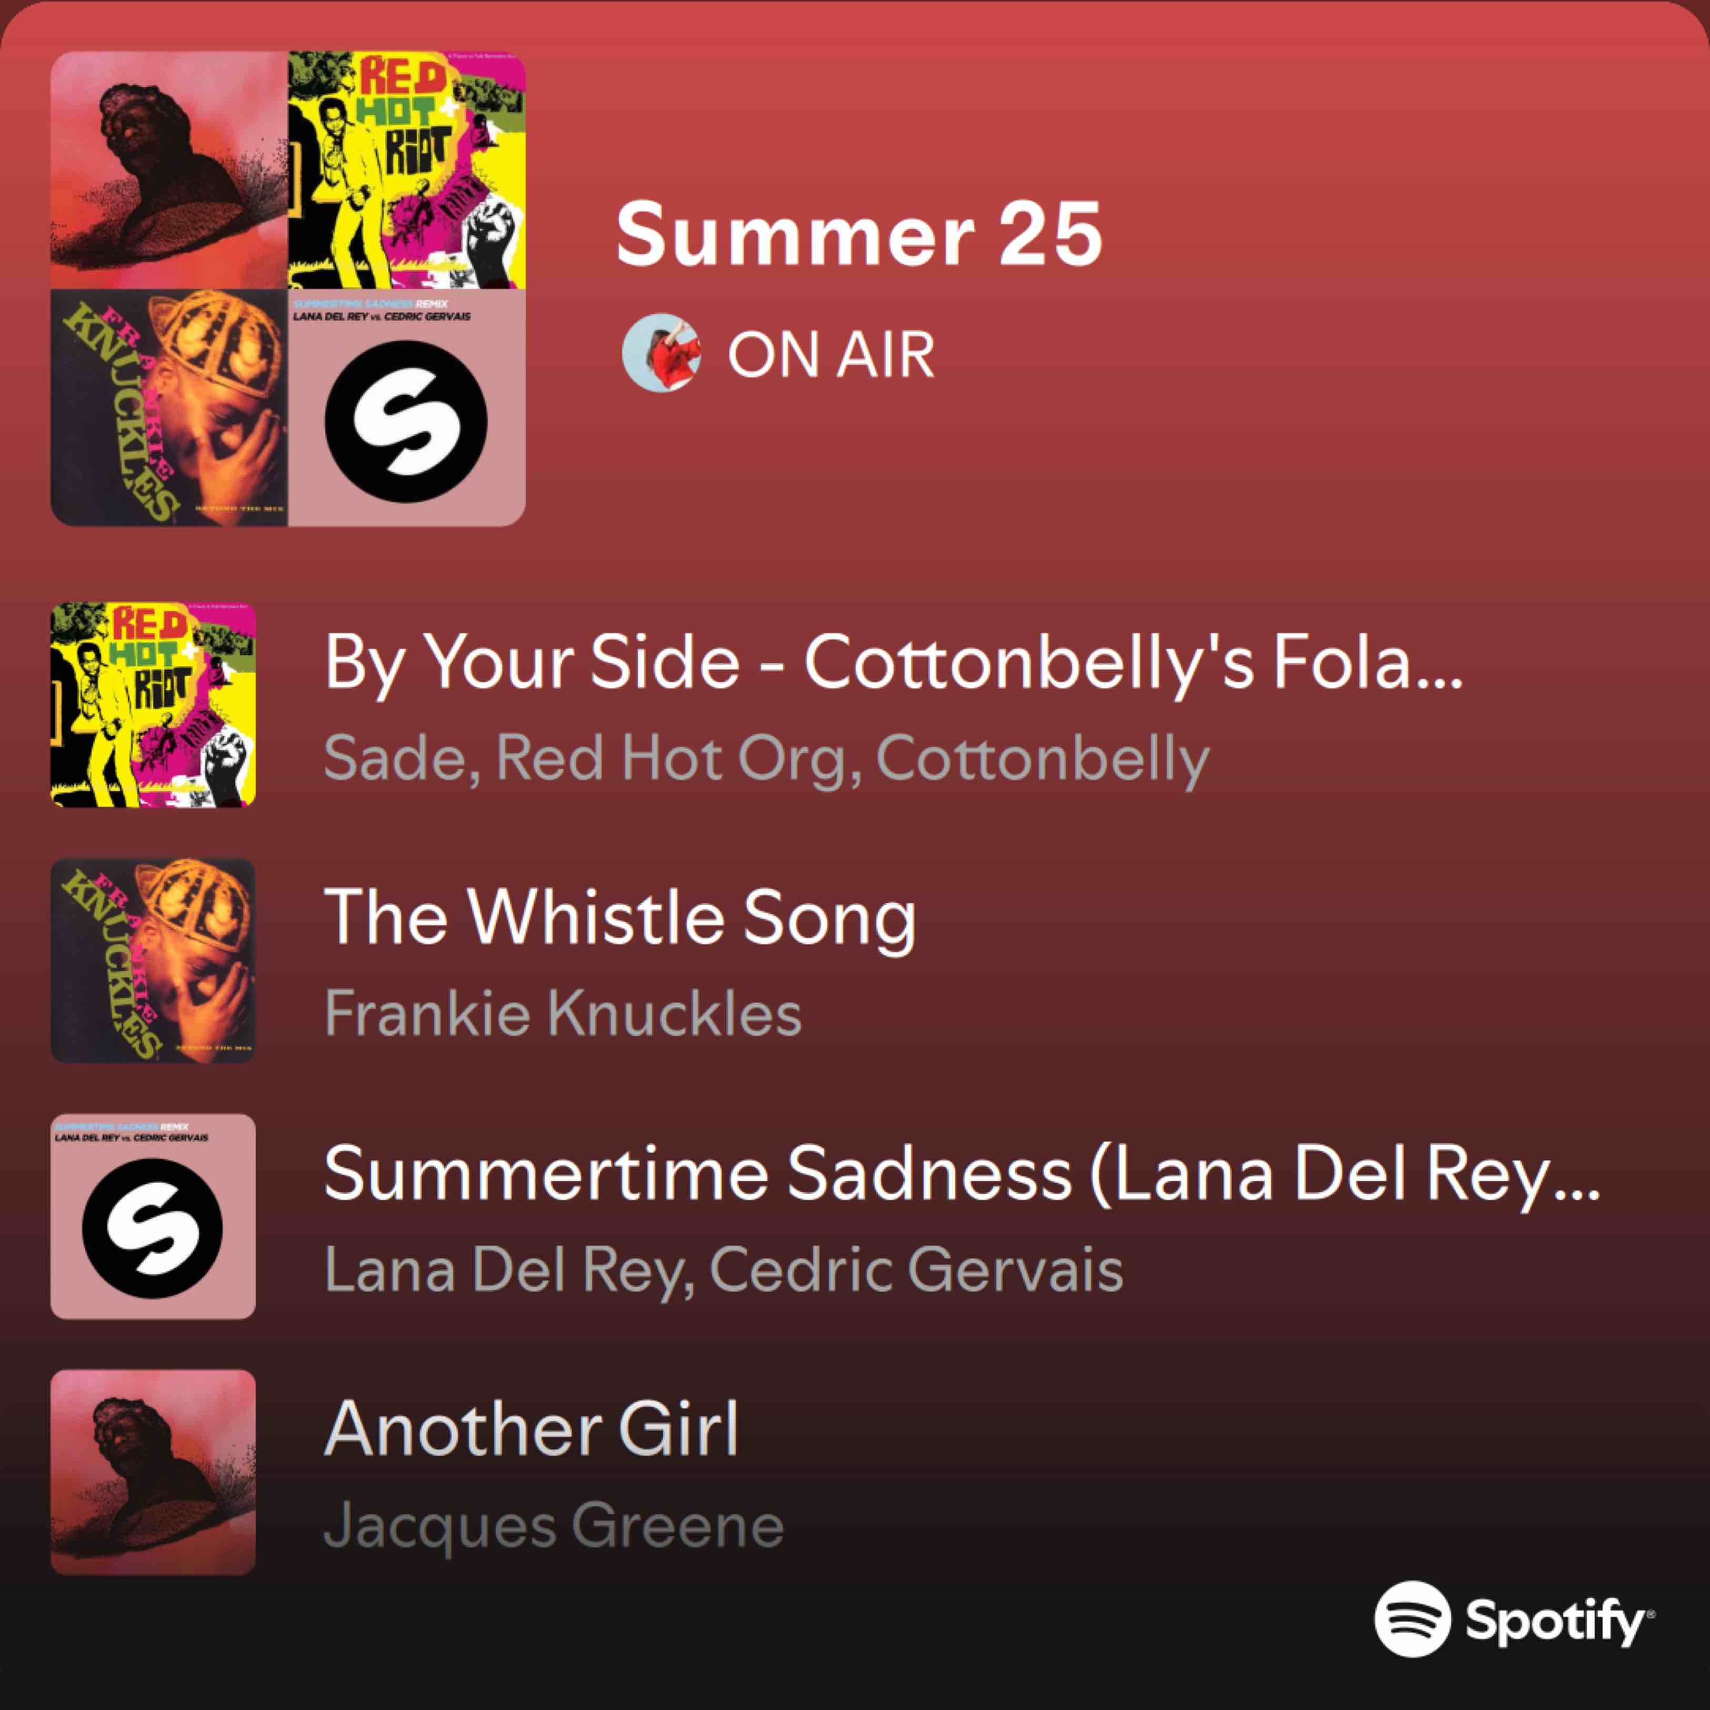Viewport: 1710px width, 1710px height.
Task: Open the Summer 25 playlist title
Action: 859,234
